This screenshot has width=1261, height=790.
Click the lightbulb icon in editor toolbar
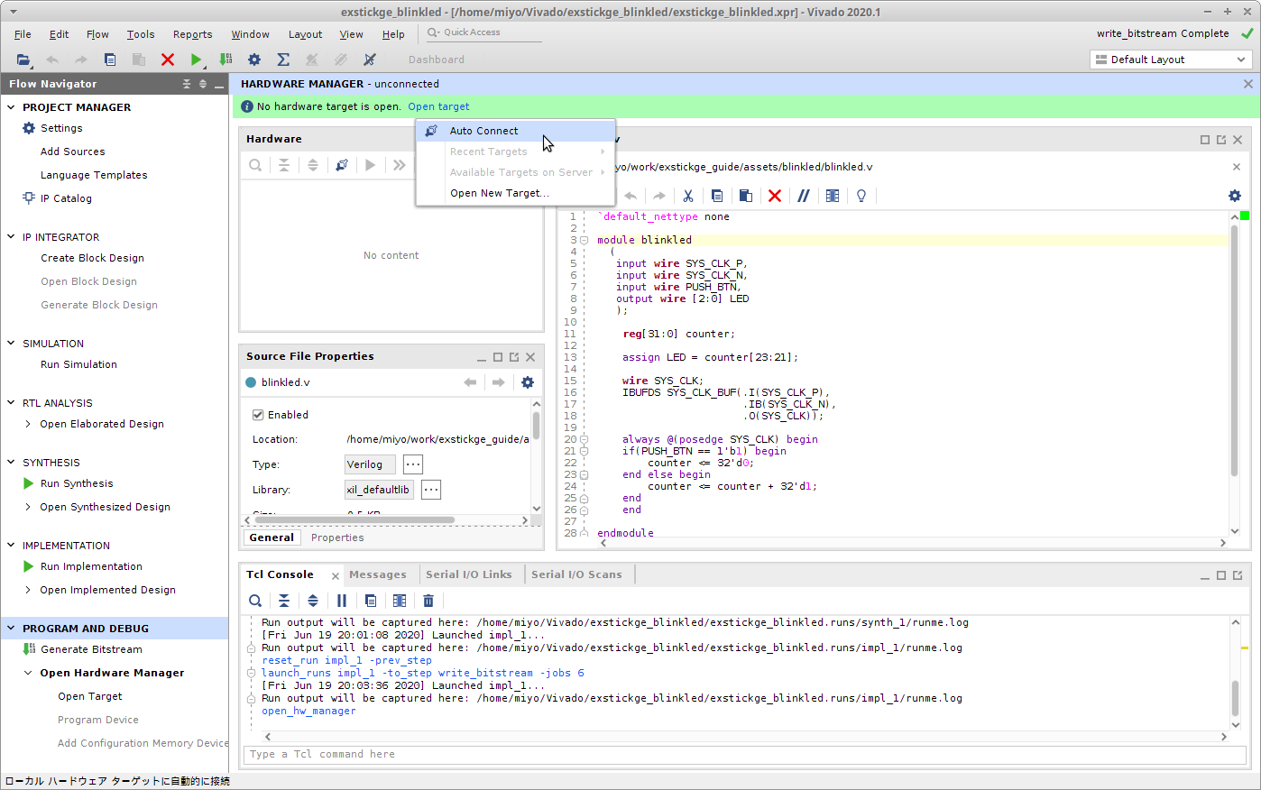(x=861, y=196)
